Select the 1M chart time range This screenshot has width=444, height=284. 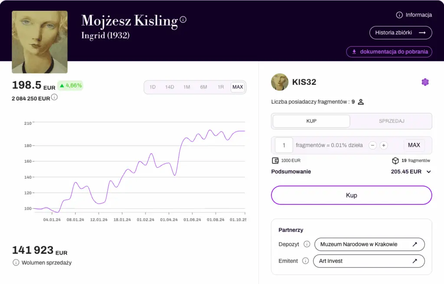pyautogui.click(x=186, y=87)
